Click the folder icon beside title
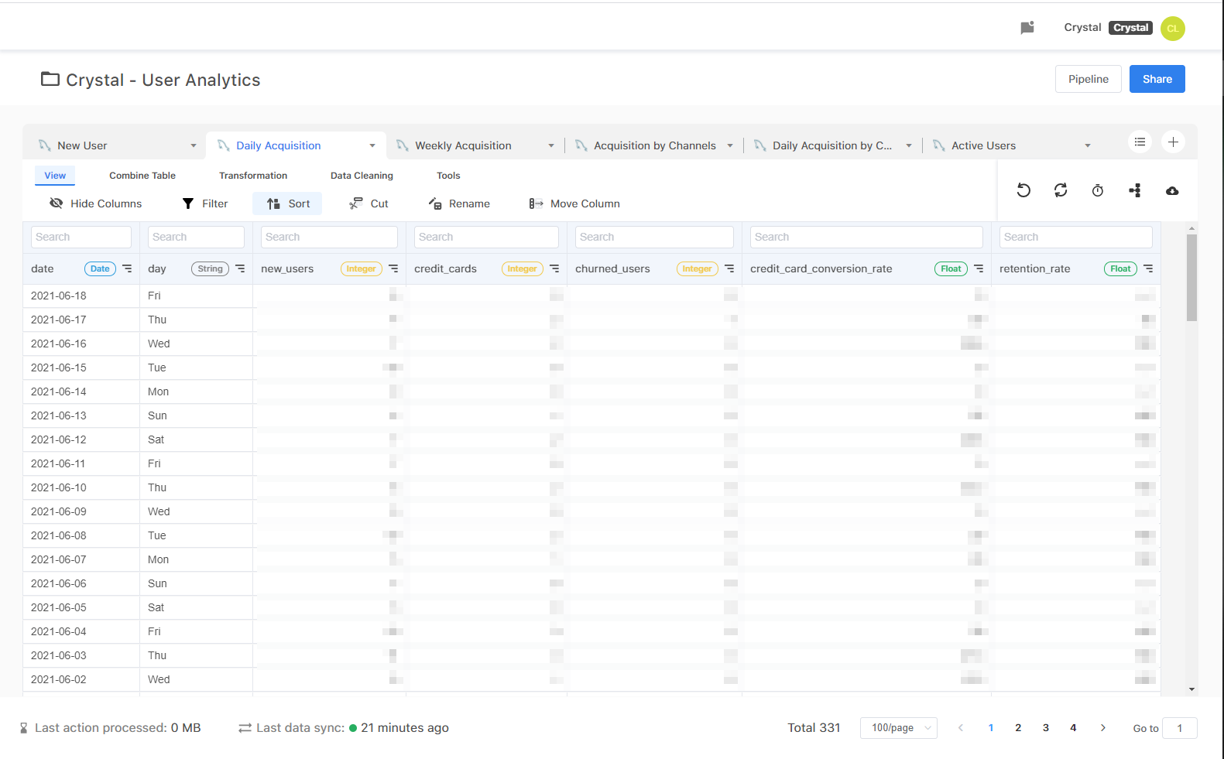 50,79
